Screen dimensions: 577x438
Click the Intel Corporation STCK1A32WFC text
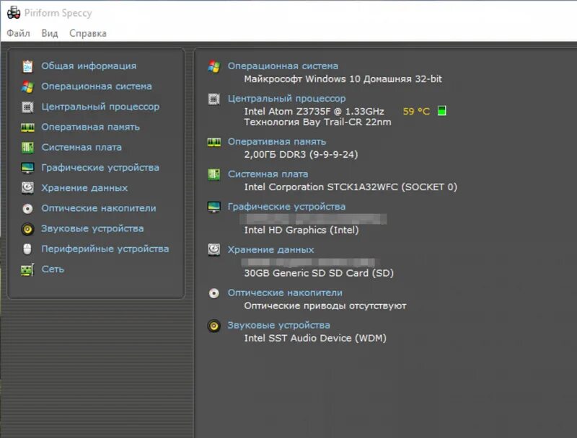(321, 187)
